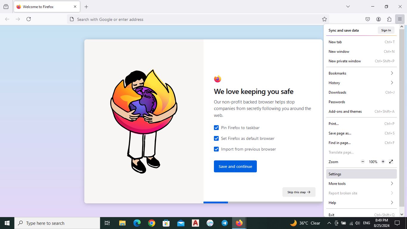Click the forward navigation arrow
The image size is (407, 229).
(18, 19)
